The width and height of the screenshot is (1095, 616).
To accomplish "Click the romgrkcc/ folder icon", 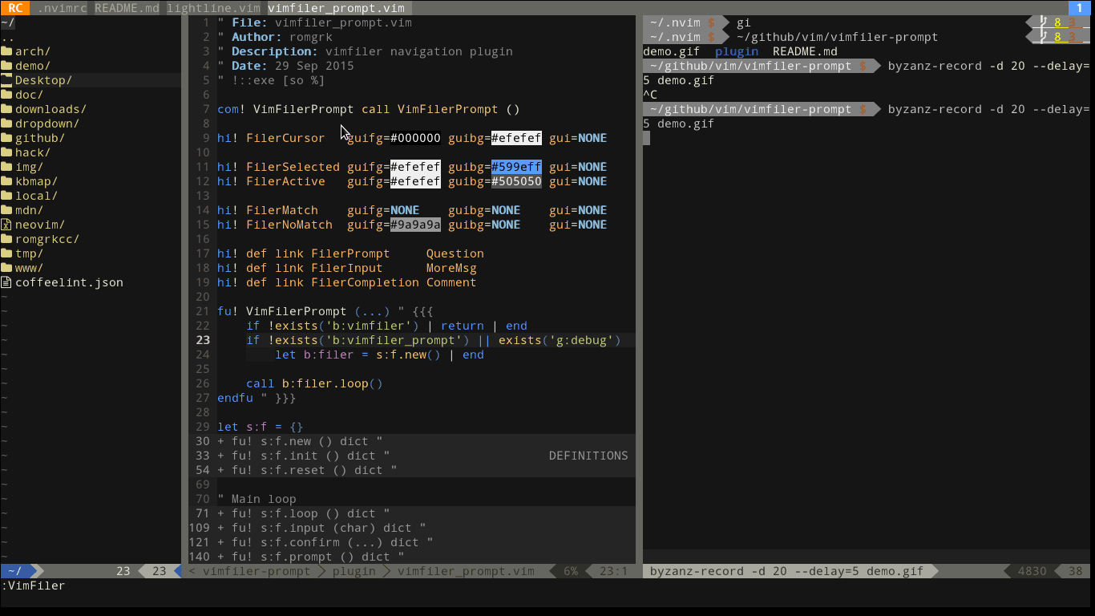I will pos(6,239).
